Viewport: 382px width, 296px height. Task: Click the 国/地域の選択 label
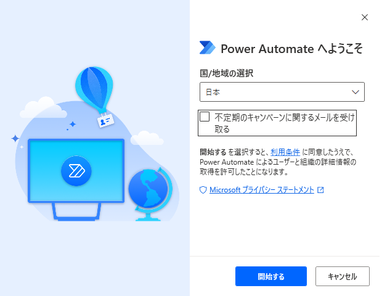click(x=226, y=73)
